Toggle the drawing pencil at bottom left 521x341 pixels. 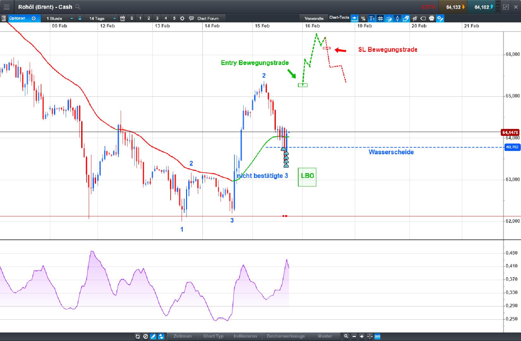(153, 337)
